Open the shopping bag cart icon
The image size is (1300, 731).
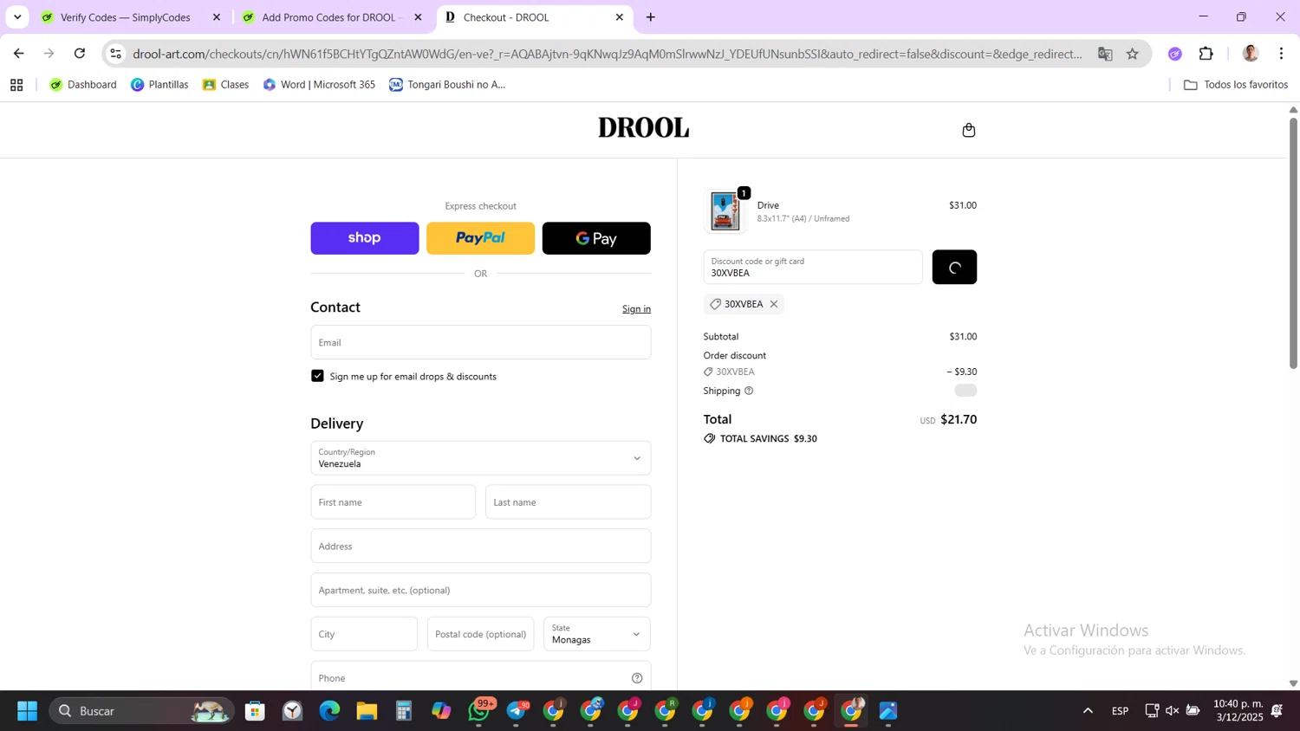(x=969, y=130)
